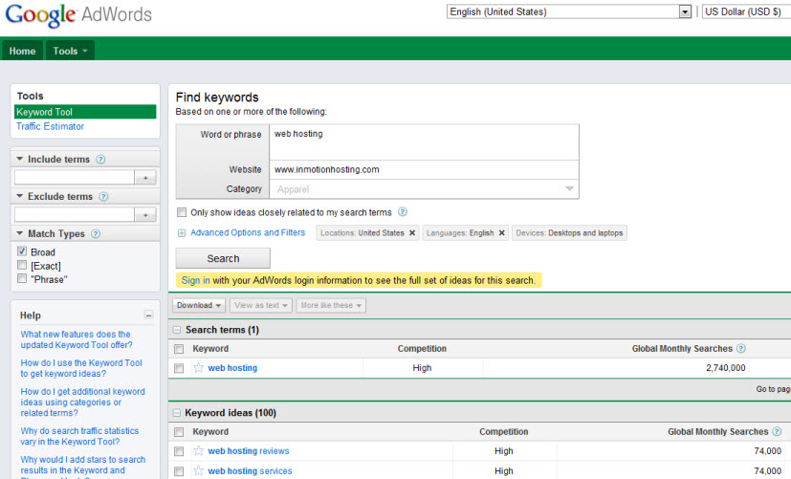Remove the Locations: United States filter
Viewport: 791px width, 479px height.
[x=412, y=232]
